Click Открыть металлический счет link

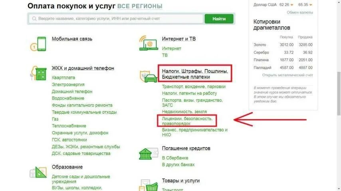point(287,75)
